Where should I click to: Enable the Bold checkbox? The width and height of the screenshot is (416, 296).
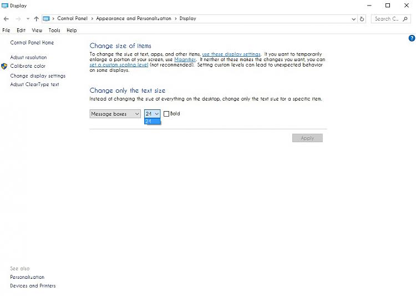pyautogui.click(x=166, y=114)
